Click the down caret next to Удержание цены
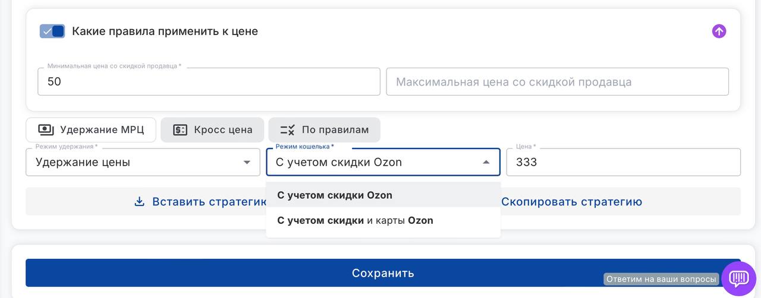This screenshot has width=761, height=298. (x=247, y=163)
